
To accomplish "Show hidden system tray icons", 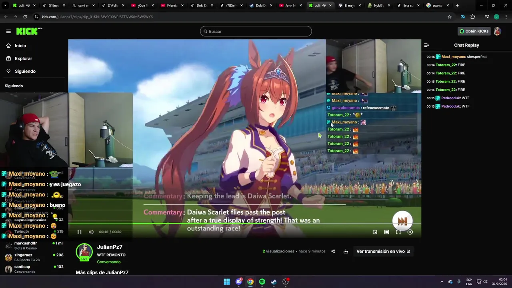I will pos(442,282).
